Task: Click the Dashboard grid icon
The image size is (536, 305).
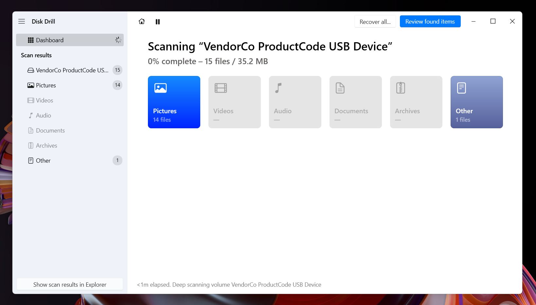Action: coord(31,40)
